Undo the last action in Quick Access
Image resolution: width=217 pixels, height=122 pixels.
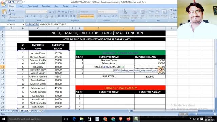pos(13,2)
